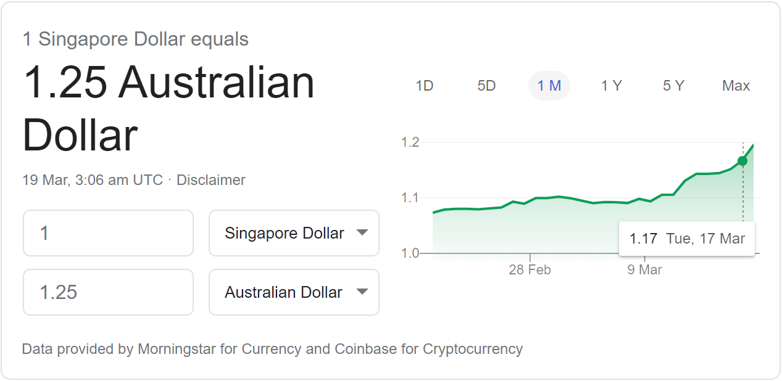Click the Australian Dollar dropdown arrow
Image resolution: width=782 pixels, height=381 pixels.
pyautogui.click(x=362, y=292)
